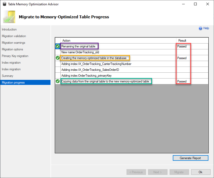Click the green check icon beside Creating the memory-optimized table
This screenshot has height=178, width=214.
tap(58, 58)
